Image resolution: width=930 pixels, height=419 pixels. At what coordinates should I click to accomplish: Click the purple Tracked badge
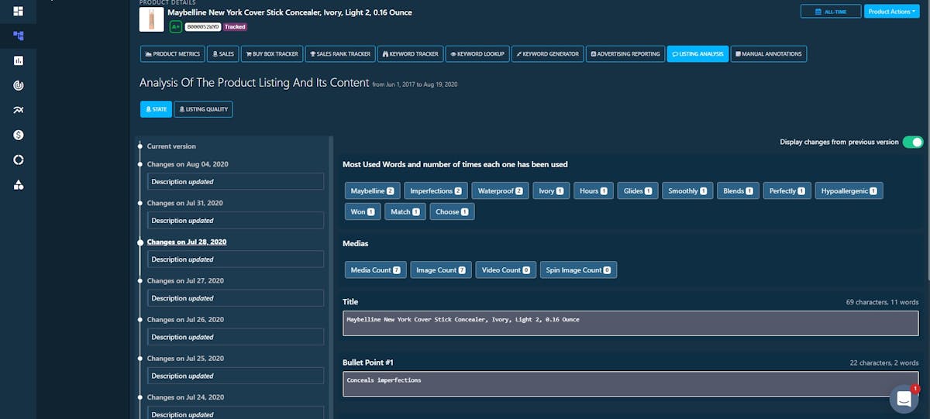tap(236, 26)
